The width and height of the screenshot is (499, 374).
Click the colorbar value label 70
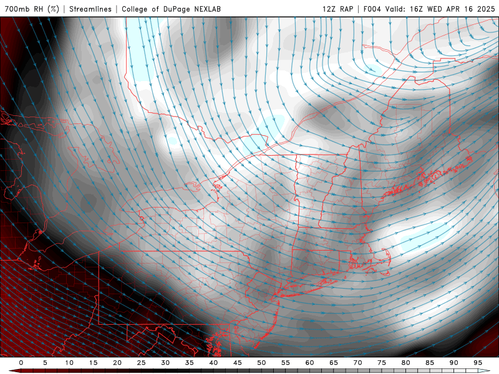pyautogui.click(x=357, y=363)
